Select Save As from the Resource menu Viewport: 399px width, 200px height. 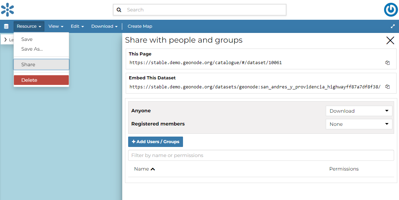[32, 49]
